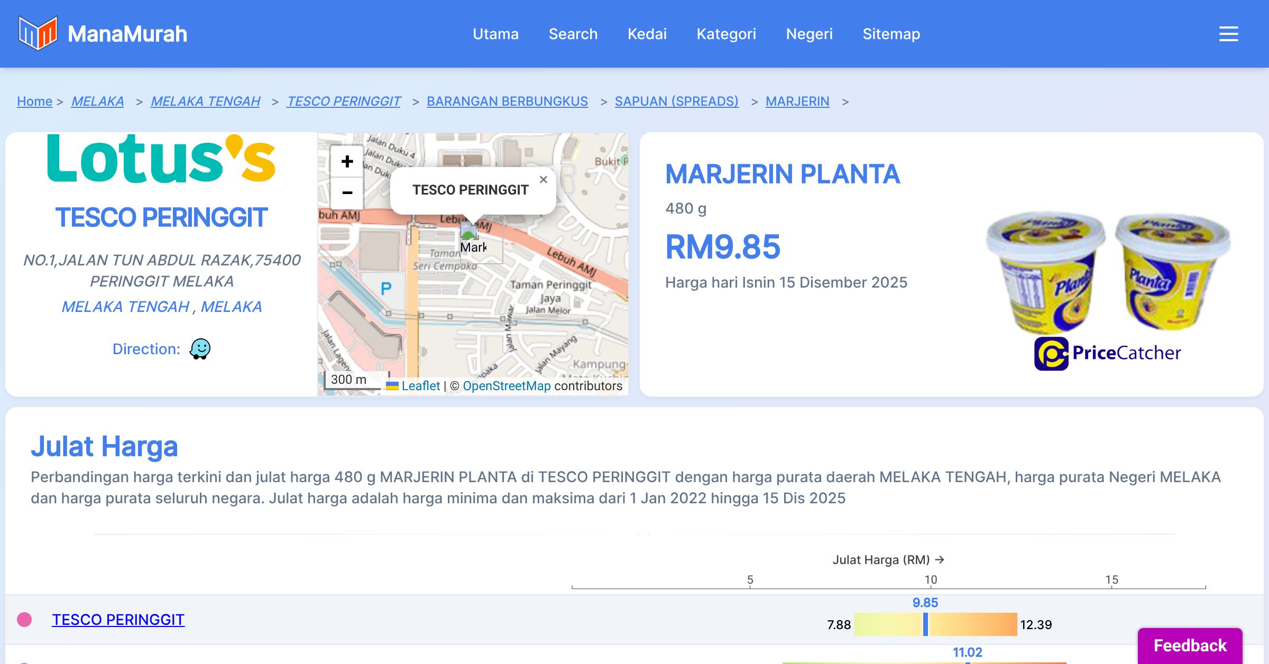The width and height of the screenshot is (1269, 664).
Task: Click the 9.85 price range bar
Action: [x=935, y=624]
